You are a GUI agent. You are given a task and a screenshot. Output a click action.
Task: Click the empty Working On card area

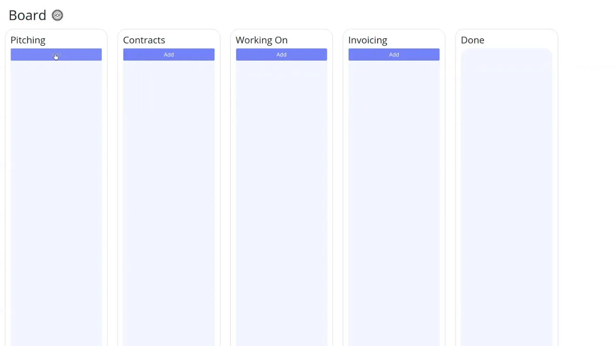[281, 192]
